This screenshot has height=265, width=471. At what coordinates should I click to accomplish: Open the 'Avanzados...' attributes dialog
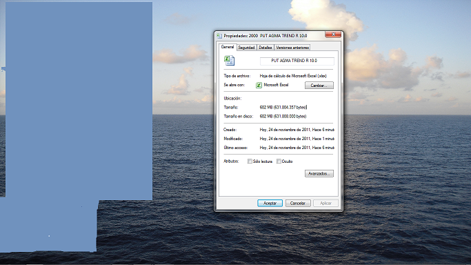click(319, 174)
